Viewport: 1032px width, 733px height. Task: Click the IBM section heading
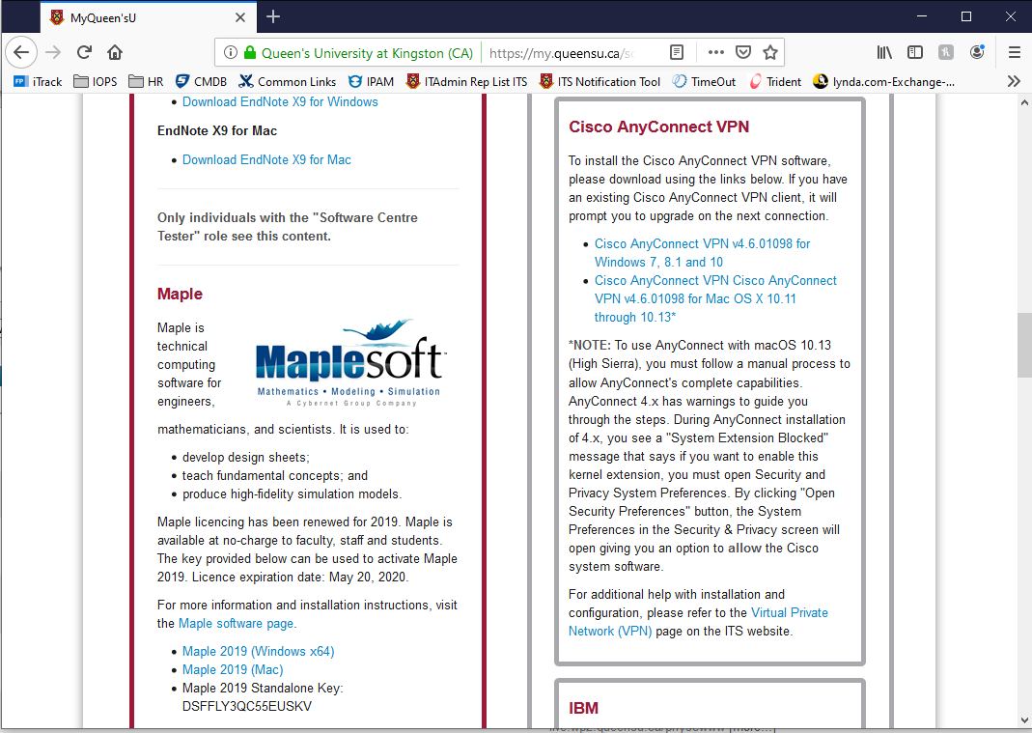pyautogui.click(x=584, y=709)
